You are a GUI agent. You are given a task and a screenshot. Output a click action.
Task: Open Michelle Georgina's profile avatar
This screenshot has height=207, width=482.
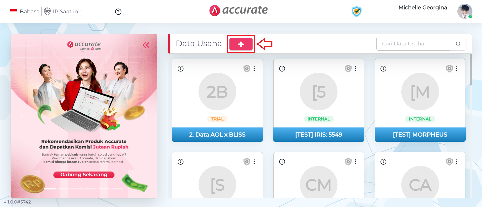(465, 11)
